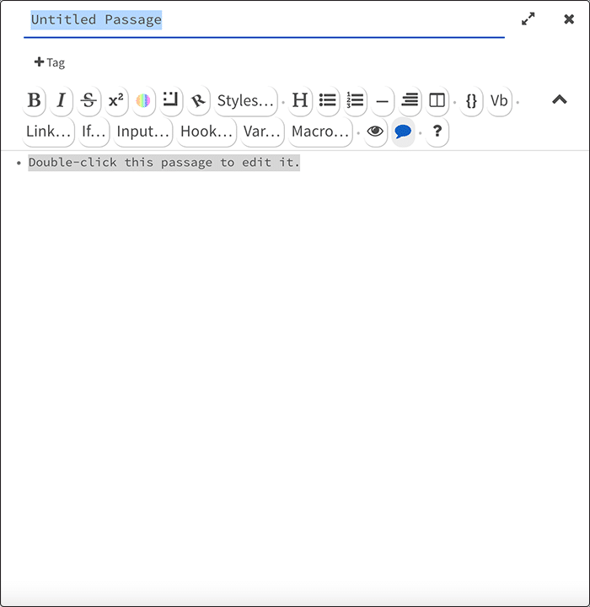Insert a heading with H button
Viewport: 590px width, 607px height.
(x=300, y=101)
